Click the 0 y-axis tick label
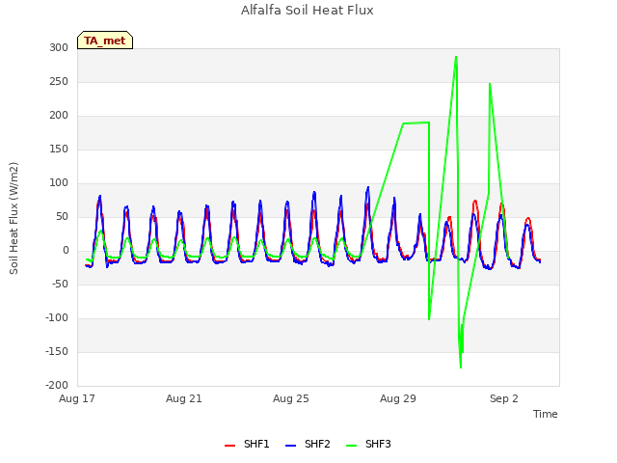This screenshot has width=617, height=463. click(66, 251)
